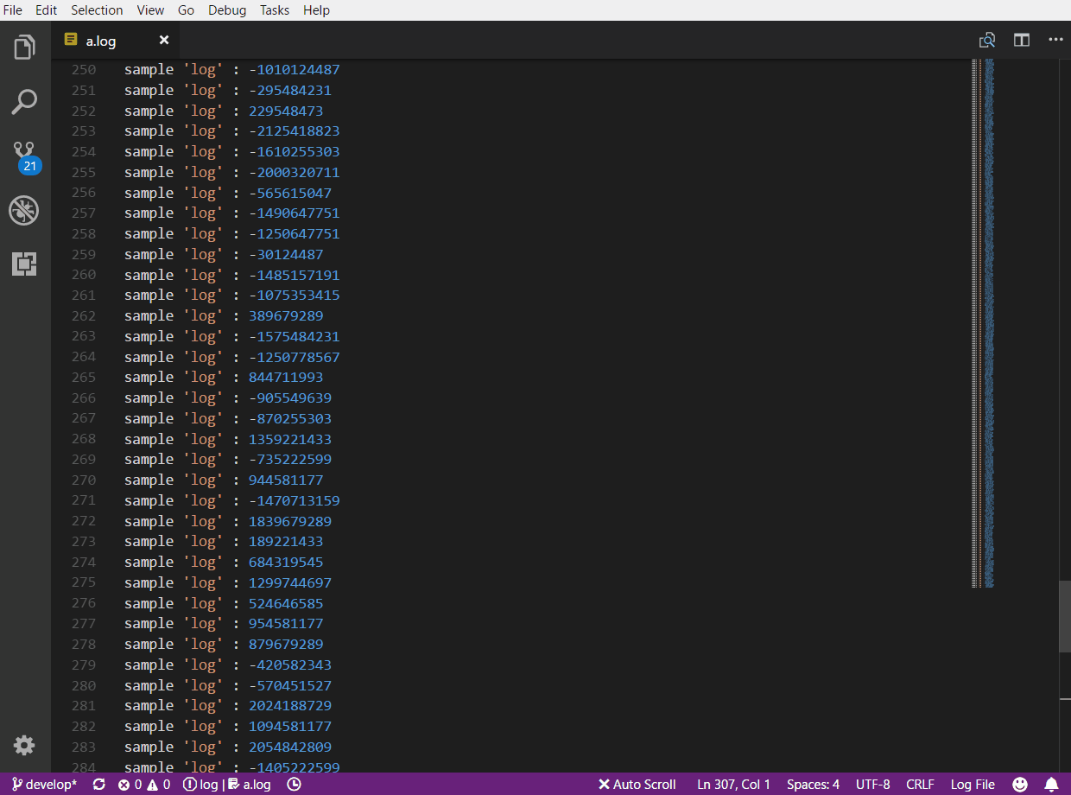The image size is (1071, 795).
Task: Change indentation via Spaces: 4
Action: pos(813,785)
